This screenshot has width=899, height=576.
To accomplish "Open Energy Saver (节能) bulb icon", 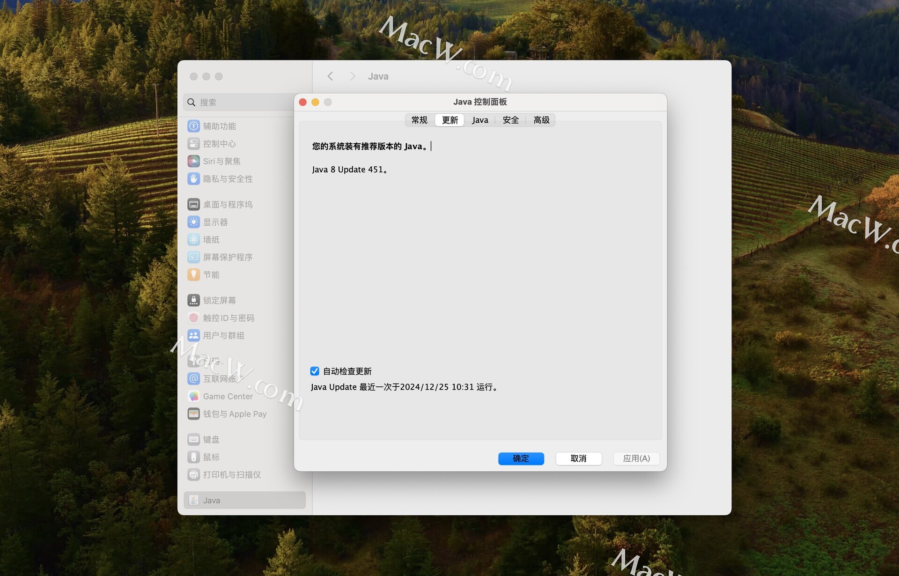I will (x=193, y=274).
